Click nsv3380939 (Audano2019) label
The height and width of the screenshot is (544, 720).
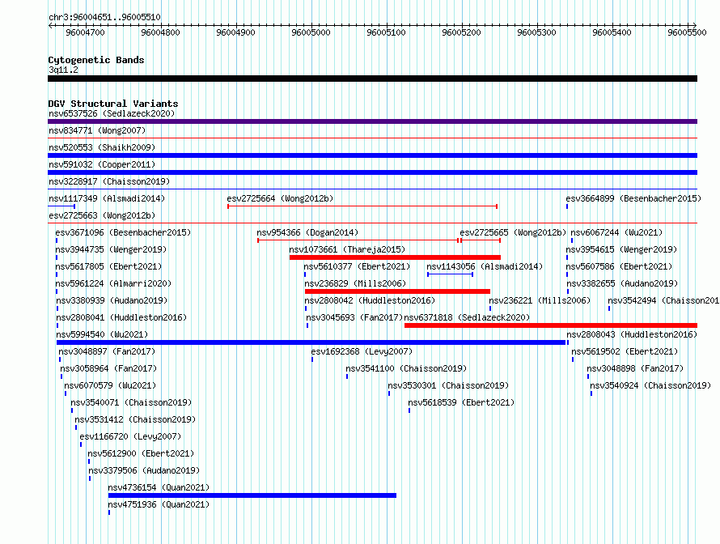112,300
